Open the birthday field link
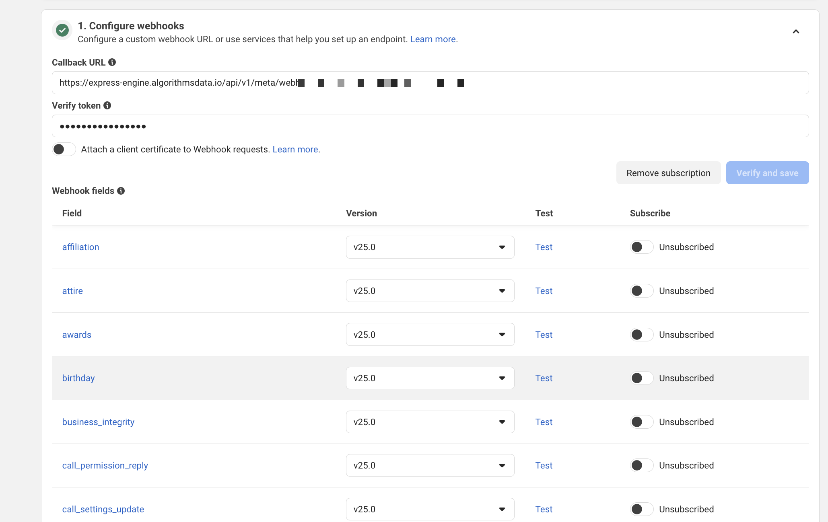This screenshot has width=828, height=522. (78, 378)
